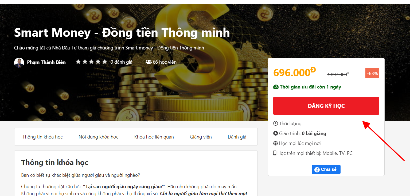This screenshot has height=196, width=410.
Task: Click the ĐĂNG KÝ HỌC button
Action: click(x=326, y=106)
